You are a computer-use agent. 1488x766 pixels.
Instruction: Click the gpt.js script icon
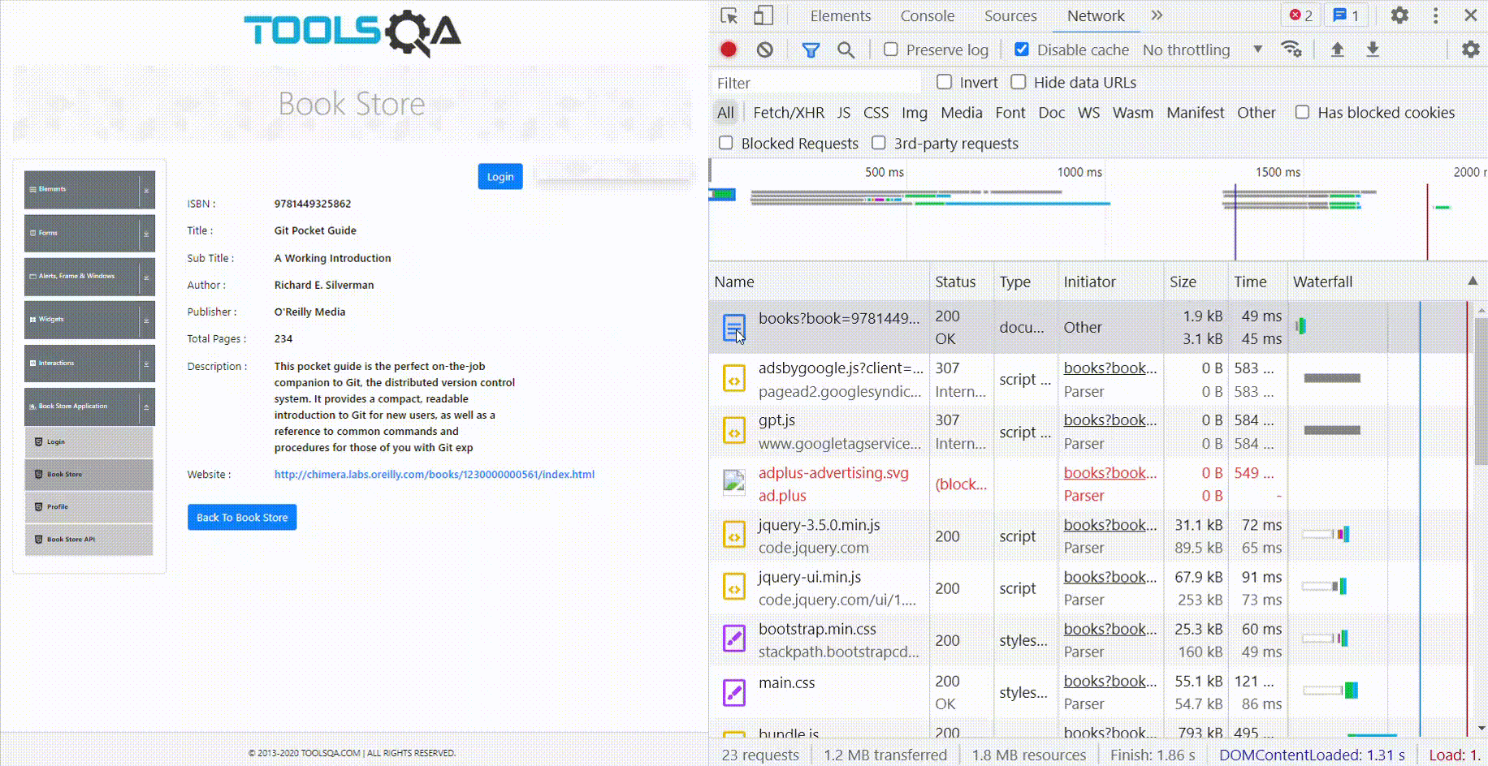click(x=734, y=432)
